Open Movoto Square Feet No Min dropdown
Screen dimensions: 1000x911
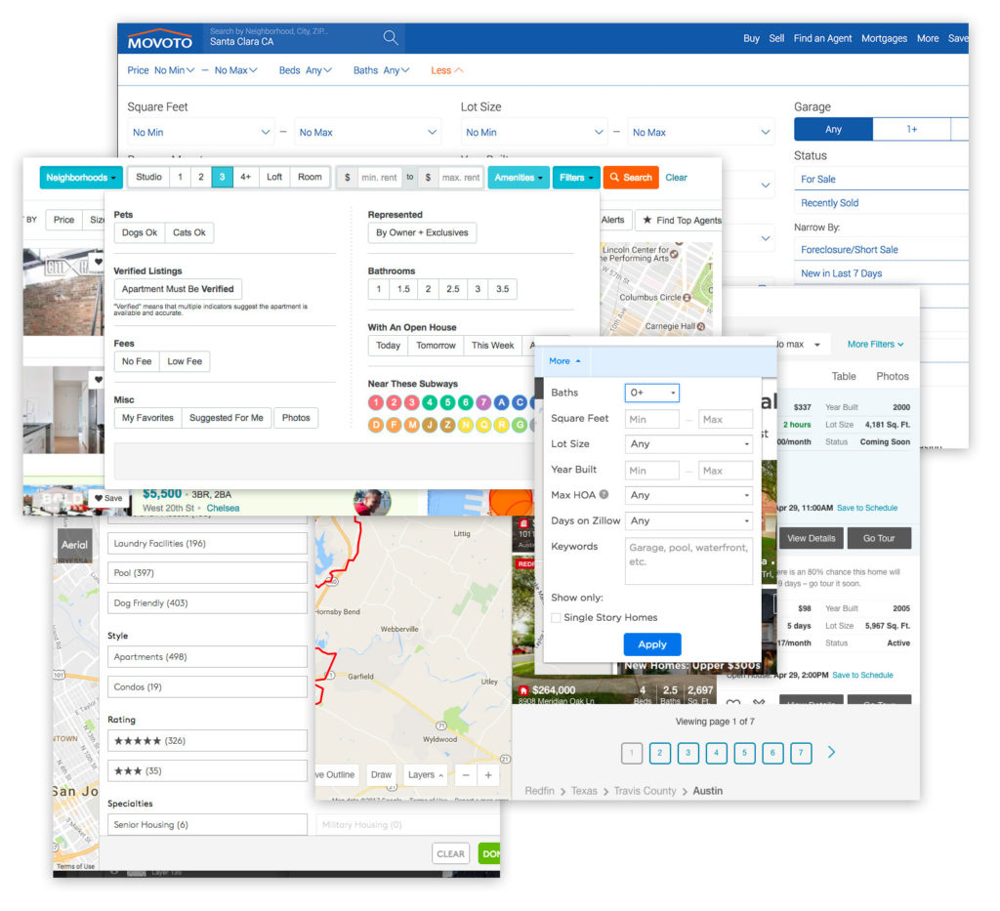(201, 132)
